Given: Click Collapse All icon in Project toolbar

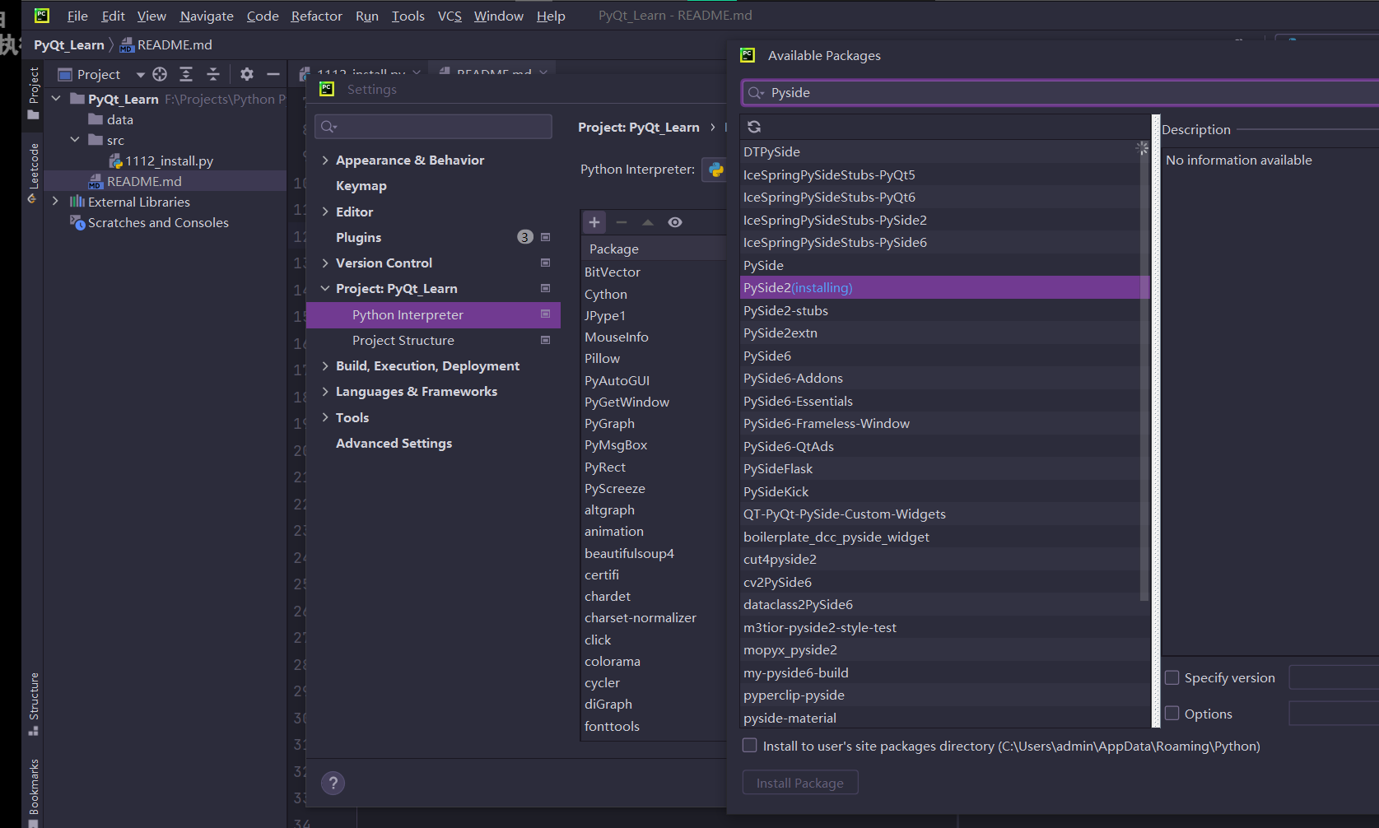Looking at the screenshot, I should click(213, 74).
